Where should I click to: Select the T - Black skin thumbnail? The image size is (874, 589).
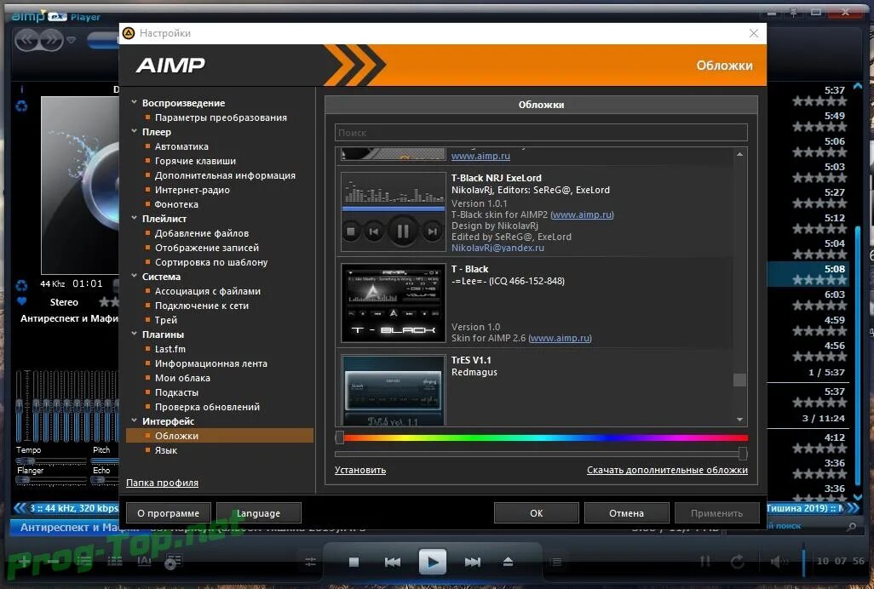tap(394, 303)
